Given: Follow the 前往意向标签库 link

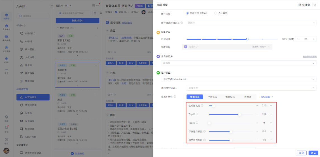Looking at the screenshot, I should click(x=310, y=56).
